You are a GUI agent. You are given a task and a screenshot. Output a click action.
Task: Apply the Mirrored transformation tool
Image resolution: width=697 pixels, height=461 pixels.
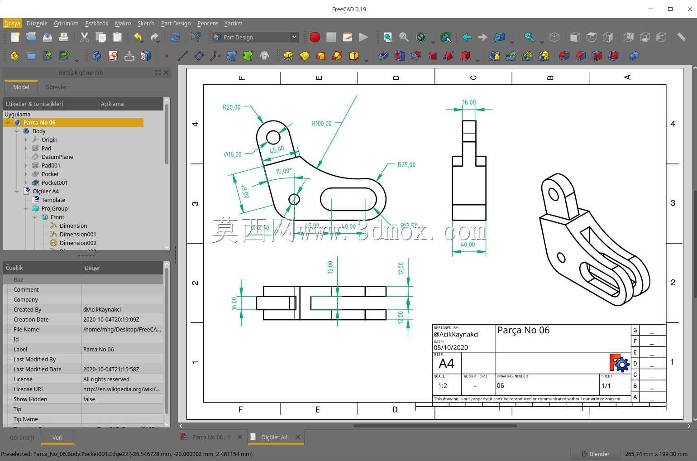click(495, 56)
